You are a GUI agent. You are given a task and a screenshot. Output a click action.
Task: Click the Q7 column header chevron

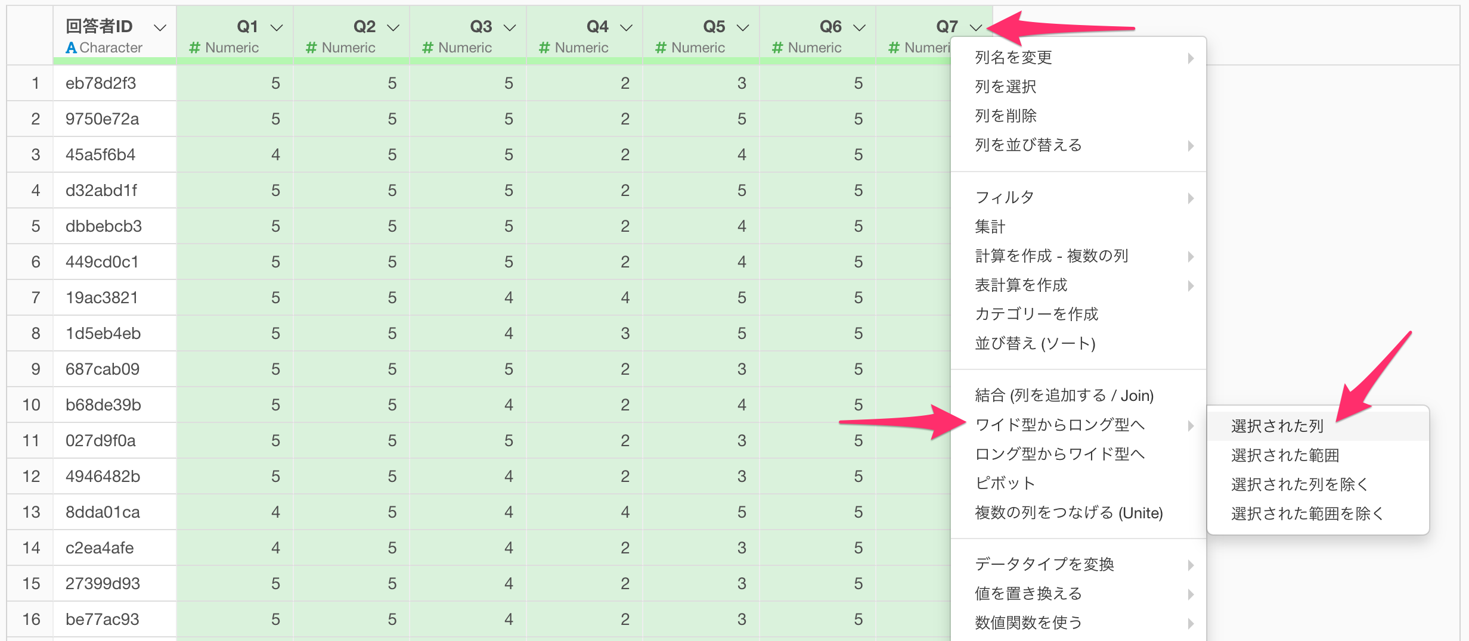[976, 27]
